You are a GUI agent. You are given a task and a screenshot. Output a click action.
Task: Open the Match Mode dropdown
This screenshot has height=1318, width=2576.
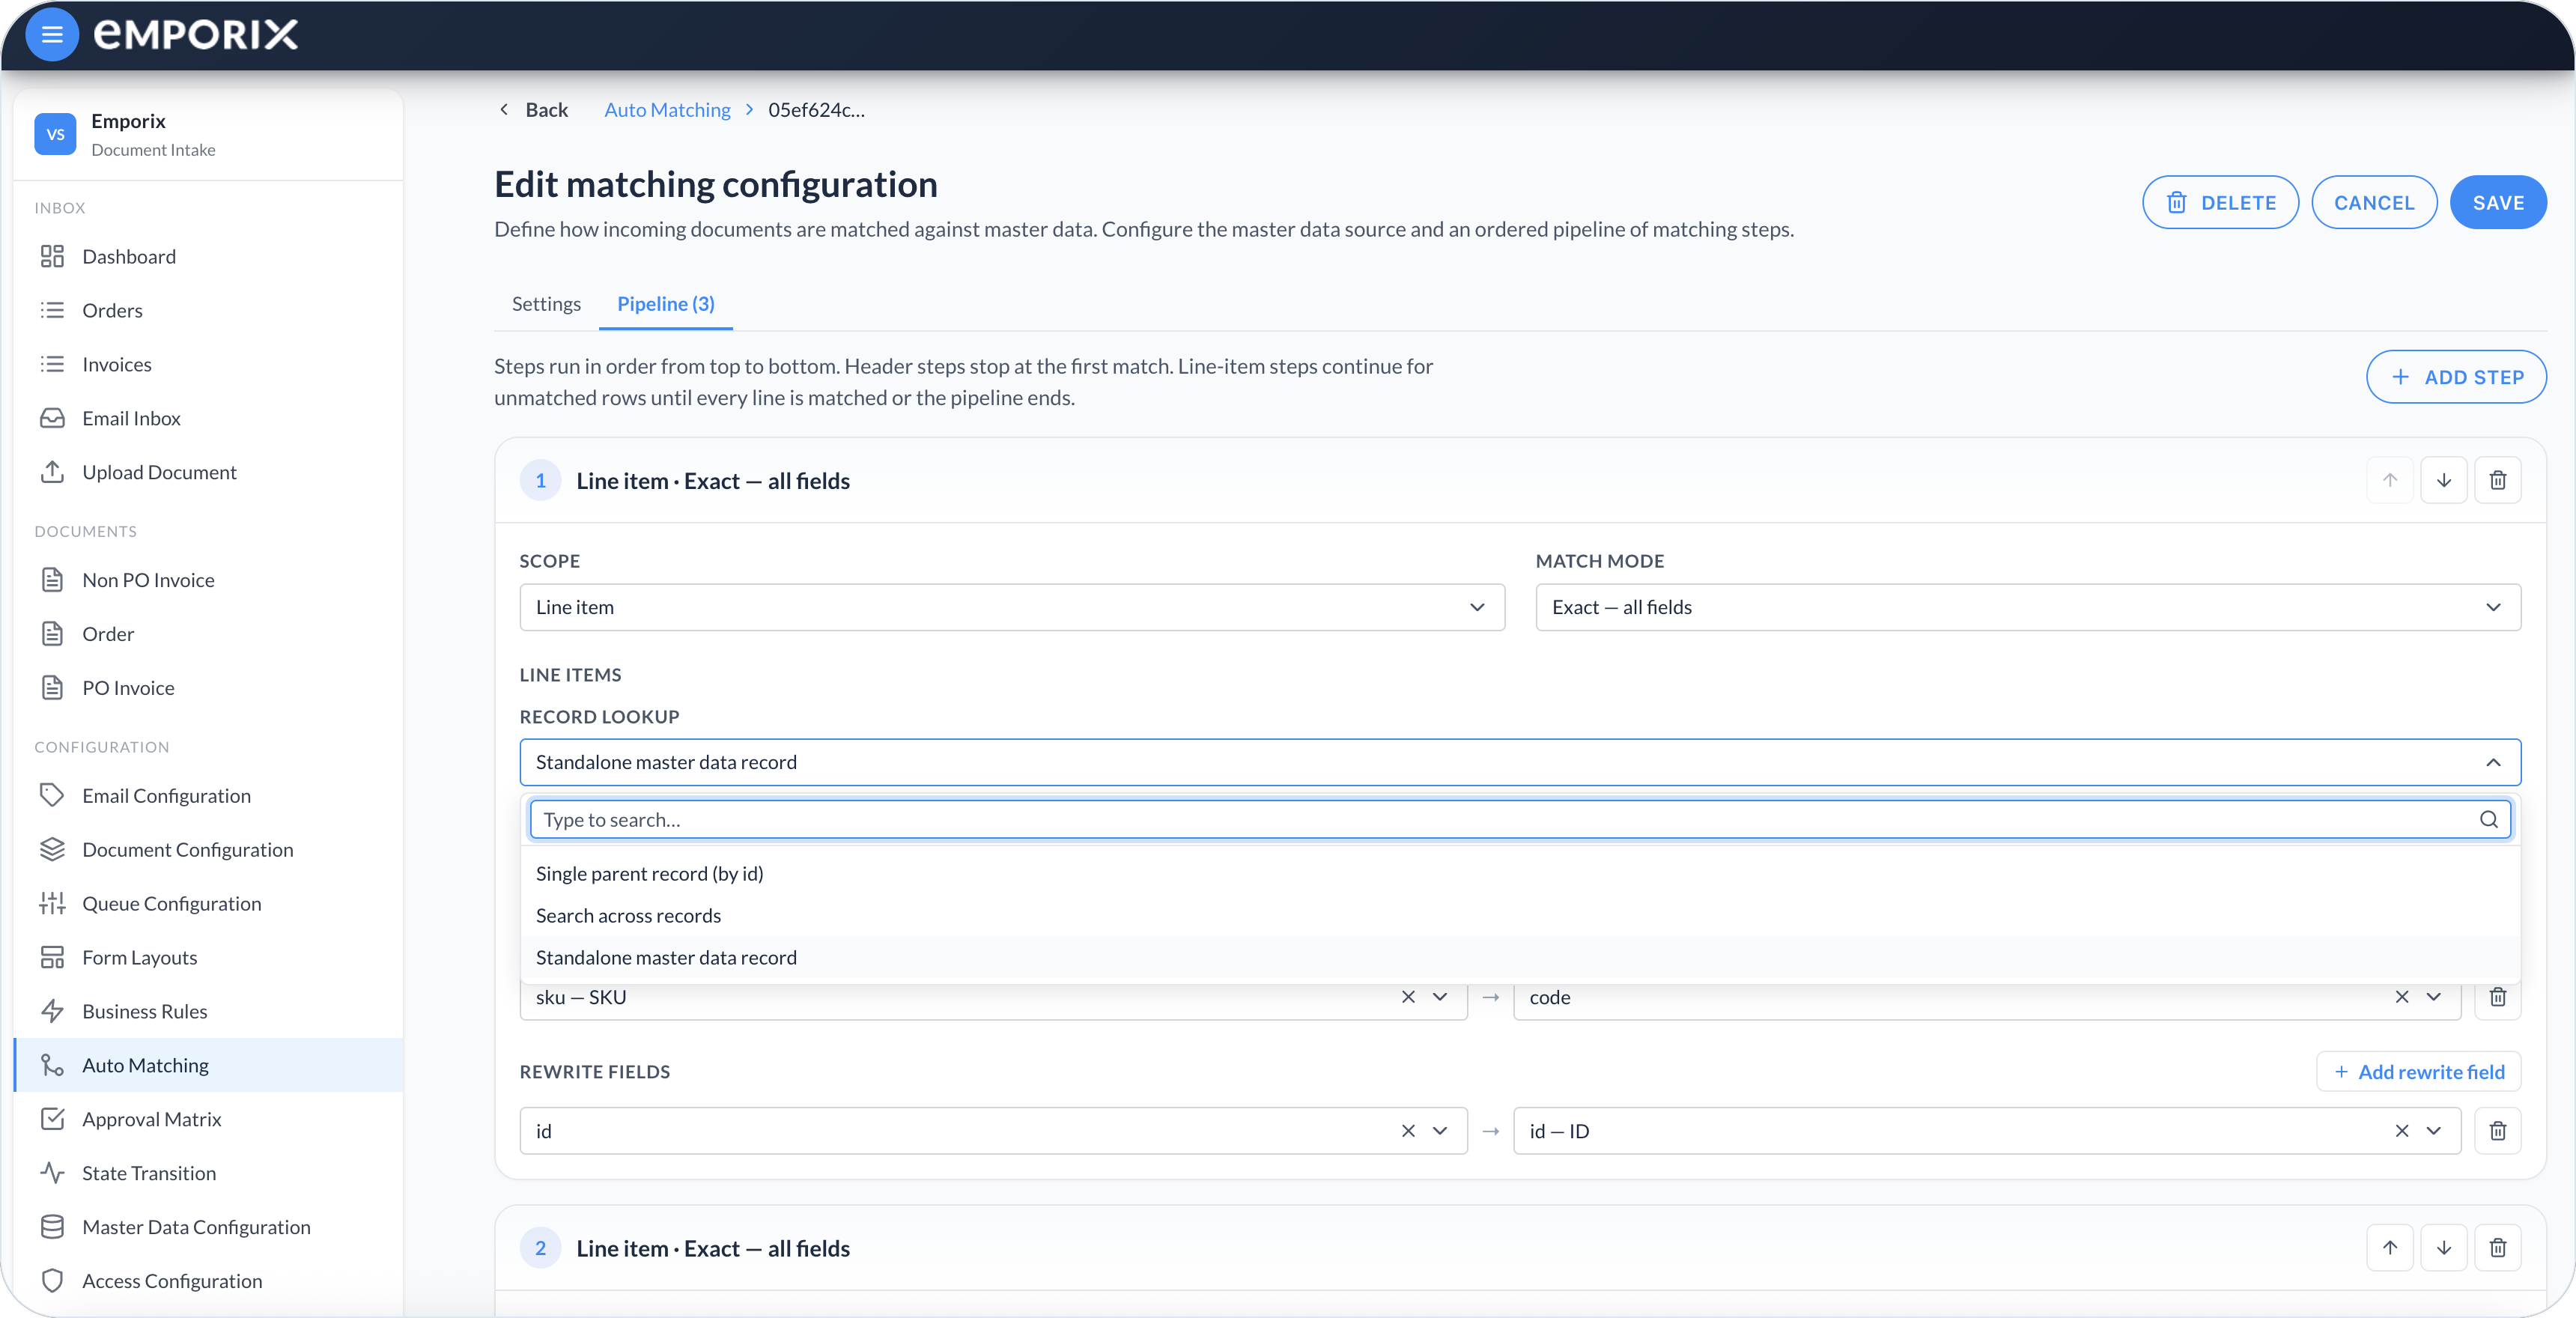[2028, 607]
